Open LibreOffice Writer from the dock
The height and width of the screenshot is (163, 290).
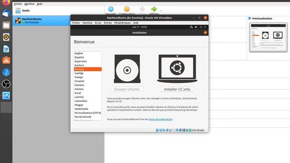[x=6, y=49]
